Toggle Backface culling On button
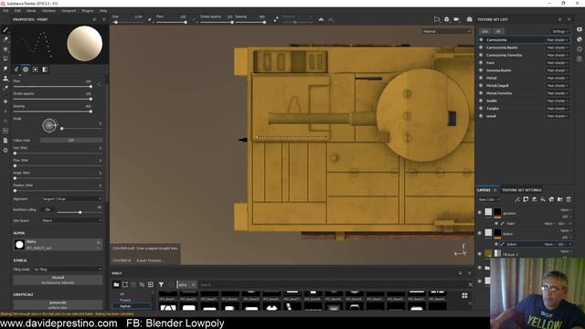This screenshot has width=585, height=329. tap(48, 209)
